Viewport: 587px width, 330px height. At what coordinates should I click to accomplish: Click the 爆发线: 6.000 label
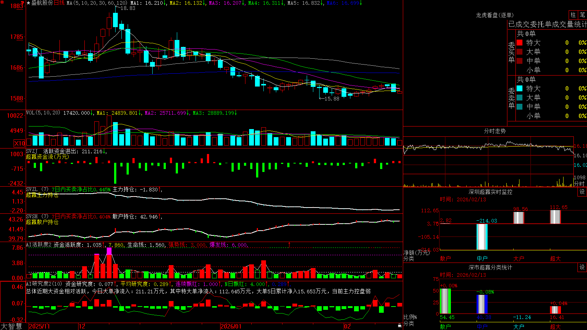[229, 245]
